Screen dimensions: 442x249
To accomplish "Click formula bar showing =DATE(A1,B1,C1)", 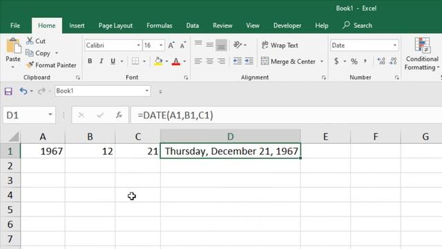I will (x=286, y=116).
